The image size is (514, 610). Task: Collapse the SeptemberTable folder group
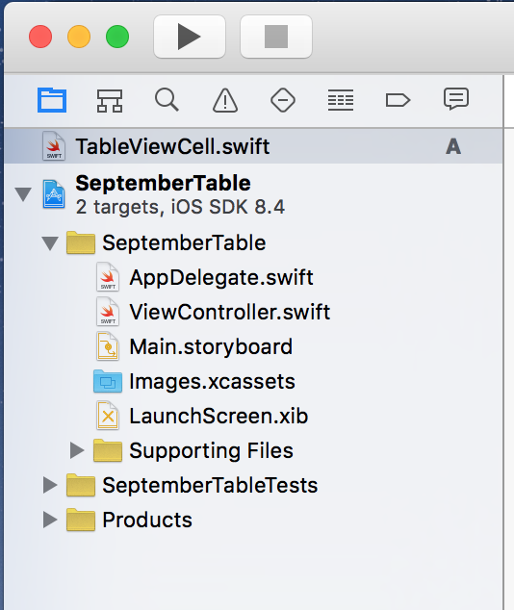[50, 243]
